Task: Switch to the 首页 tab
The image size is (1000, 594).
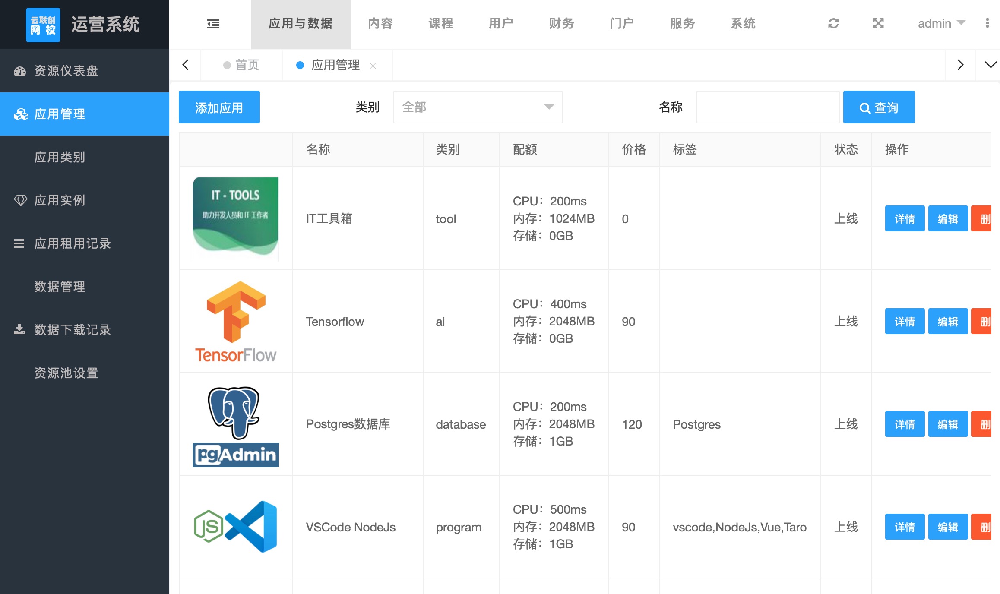Action: tap(241, 65)
